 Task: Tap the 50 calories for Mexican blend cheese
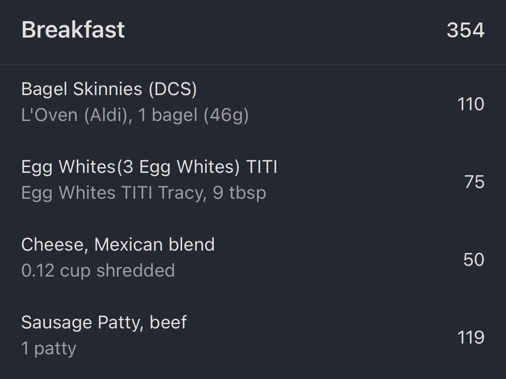(474, 260)
